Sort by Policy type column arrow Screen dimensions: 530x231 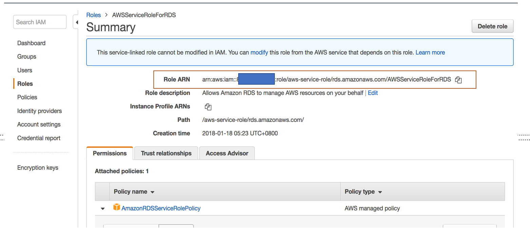[380, 192]
